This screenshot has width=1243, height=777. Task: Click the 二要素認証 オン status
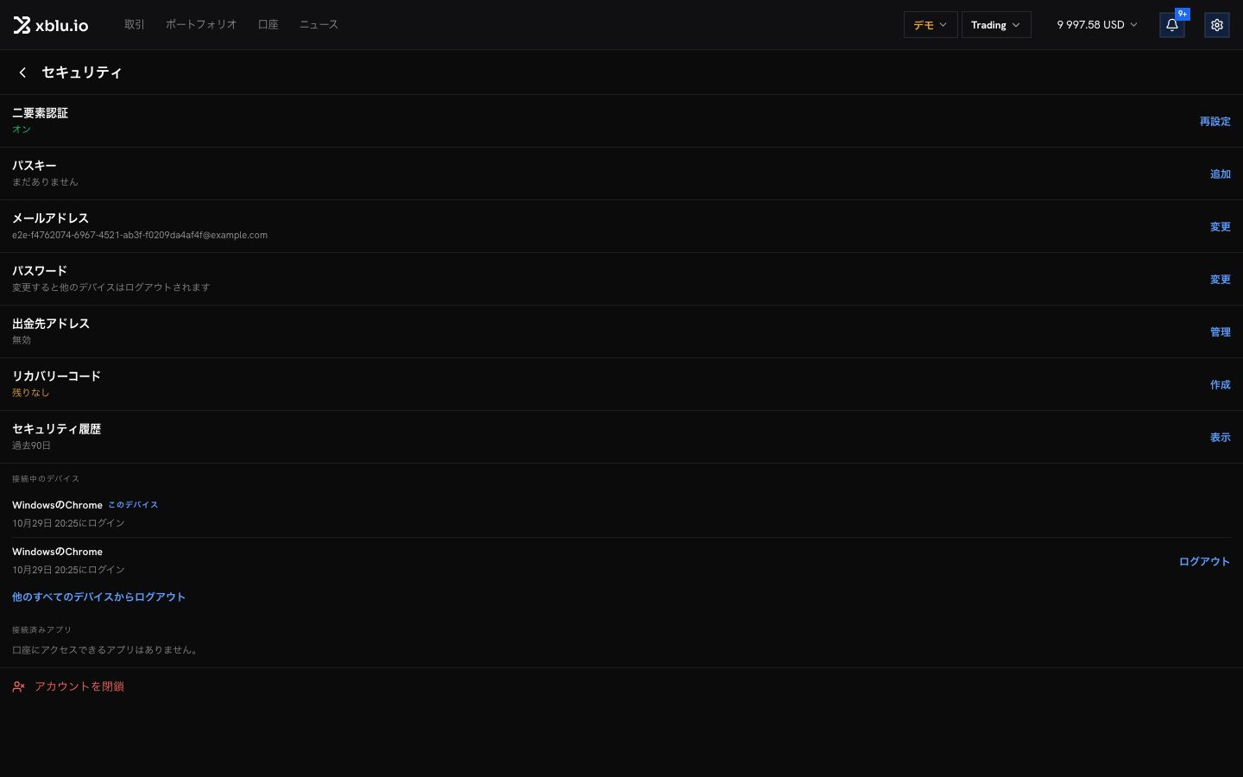point(22,129)
